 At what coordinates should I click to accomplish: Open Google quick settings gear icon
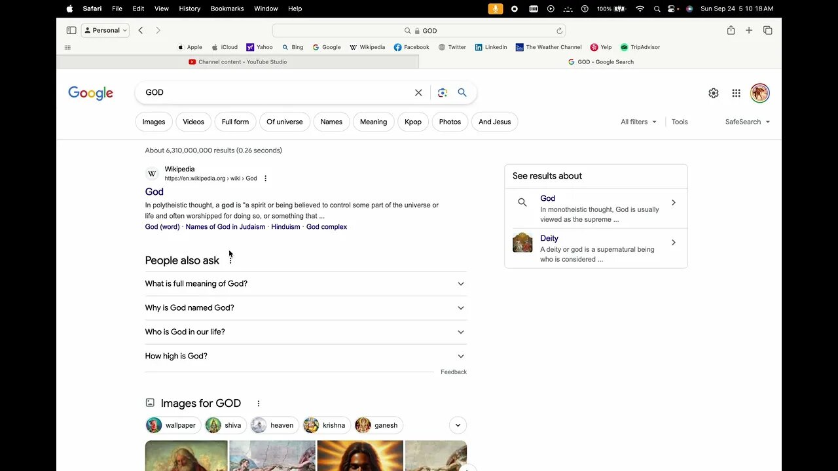click(x=714, y=93)
